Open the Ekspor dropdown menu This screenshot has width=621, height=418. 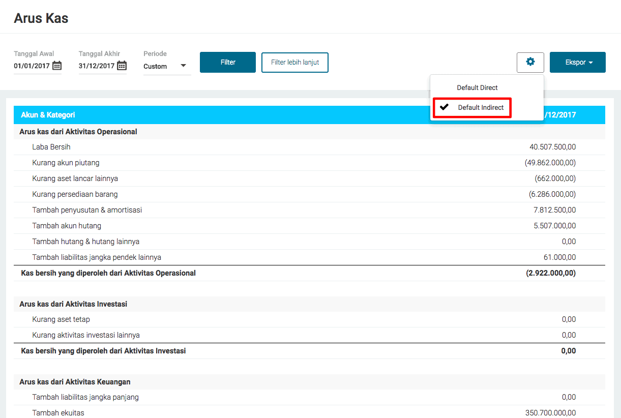click(578, 62)
